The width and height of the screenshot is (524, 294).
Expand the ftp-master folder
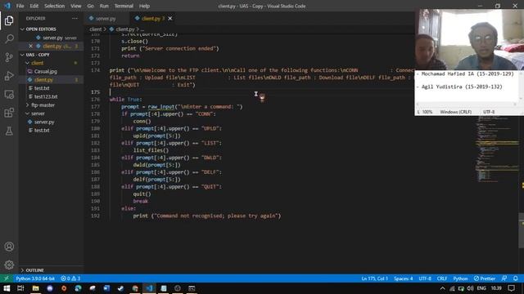tap(43, 105)
